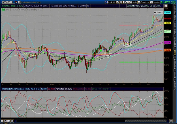Screen dimensions: 177x124
Task: Click the magenta 0.6804 price axis label
Action: click(167, 42)
